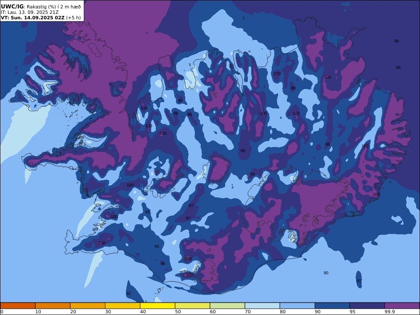
Task: Click the pale yellow 50–60 legend swatch
Action: pos(192,306)
